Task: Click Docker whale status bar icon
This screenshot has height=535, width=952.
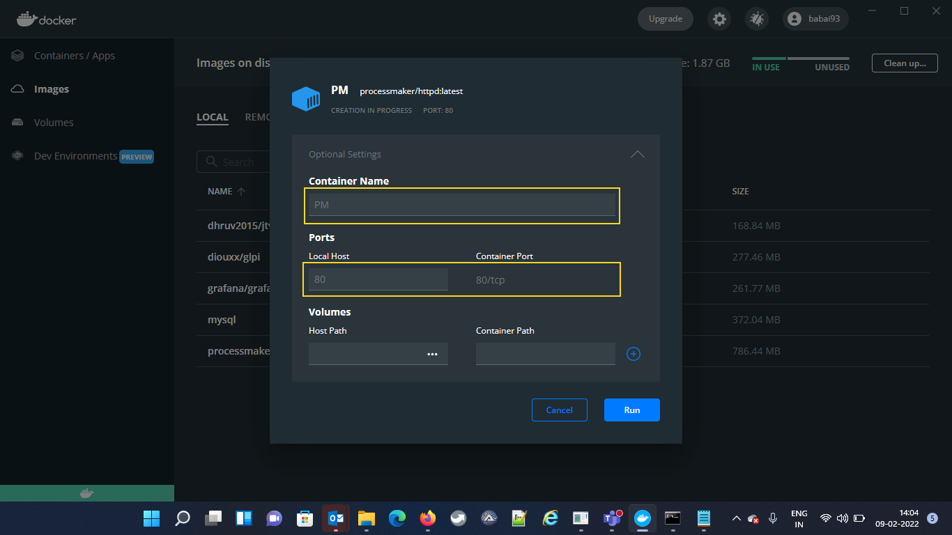Action: pyautogui.click(x=87, y=493)
